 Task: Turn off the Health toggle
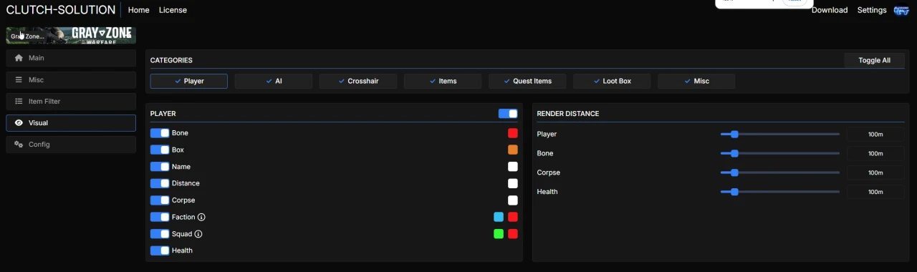[x=160, y=251]
